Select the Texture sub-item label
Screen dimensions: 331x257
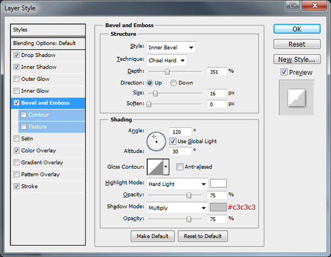[38, 127]
